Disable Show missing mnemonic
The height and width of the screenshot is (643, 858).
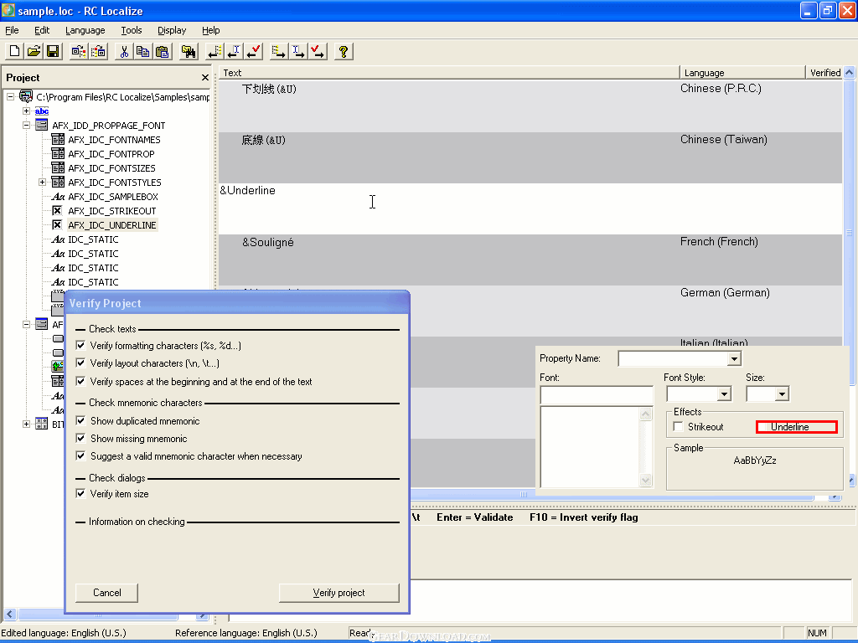point(80,438)
